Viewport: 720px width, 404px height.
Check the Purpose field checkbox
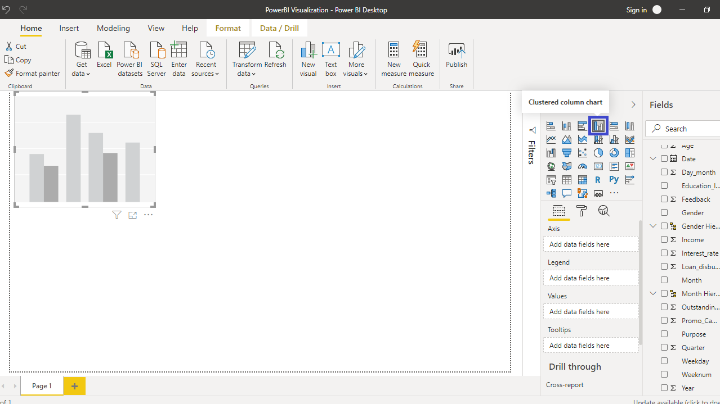[x=664, y=334]
